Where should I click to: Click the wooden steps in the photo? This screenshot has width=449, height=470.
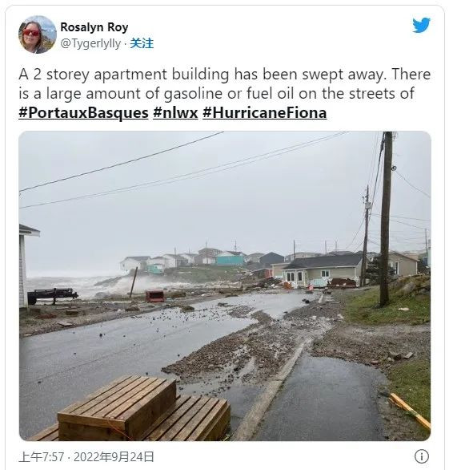[x=134, y=409]
